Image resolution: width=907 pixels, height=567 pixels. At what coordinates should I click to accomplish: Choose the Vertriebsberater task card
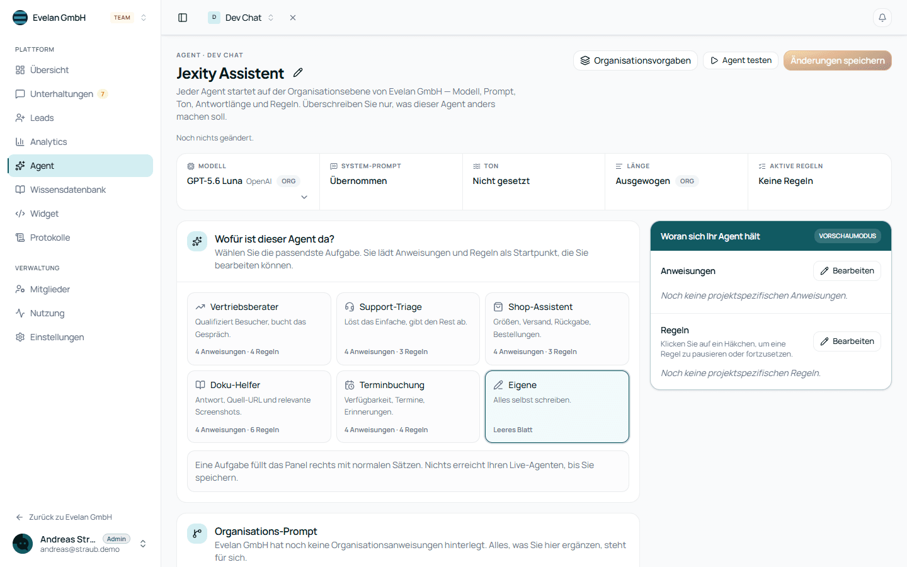click(259, 329)
